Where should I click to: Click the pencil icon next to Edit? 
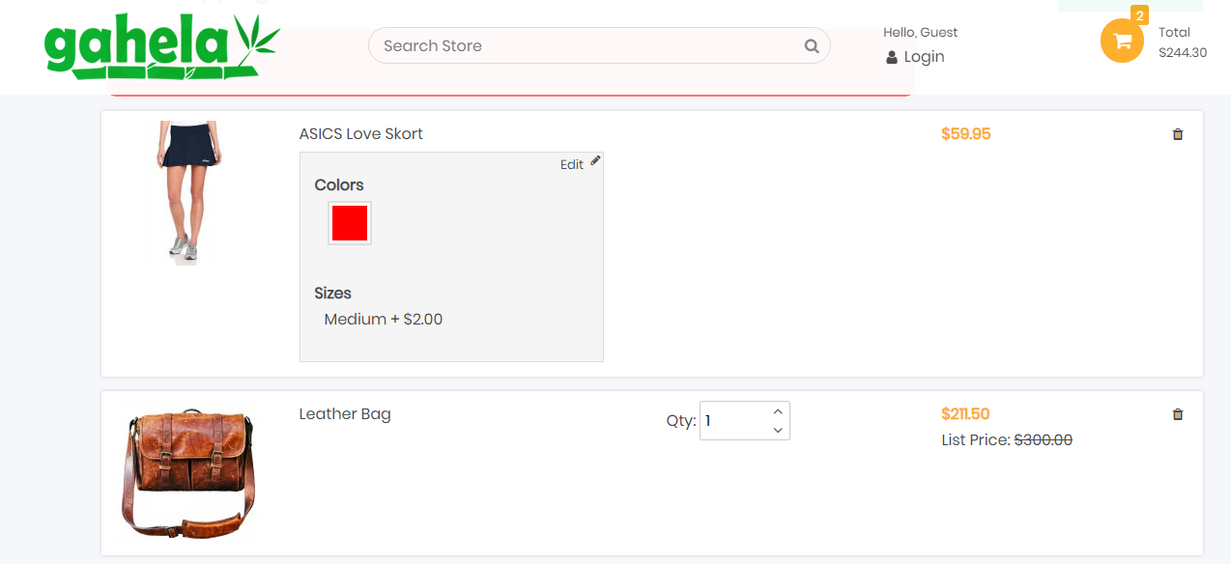[x=595, y=160]
